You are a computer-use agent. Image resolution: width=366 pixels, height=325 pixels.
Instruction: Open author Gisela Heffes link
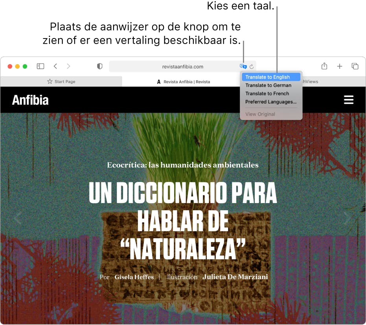[134, 277]
